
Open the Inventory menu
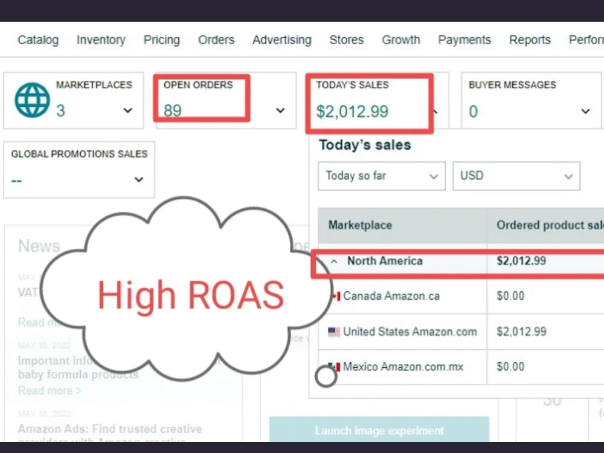[101, 40]
